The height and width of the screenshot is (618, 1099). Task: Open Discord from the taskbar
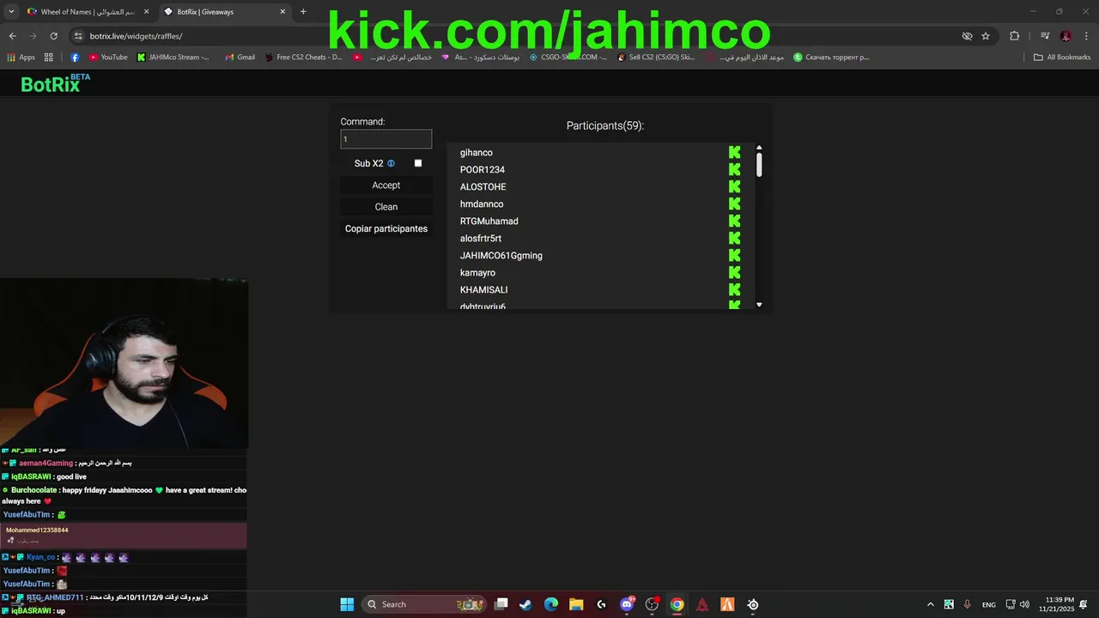point(627,604)
